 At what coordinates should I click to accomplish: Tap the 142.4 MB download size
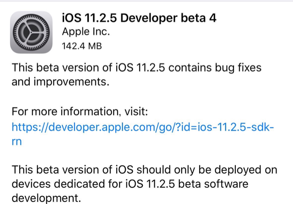click(81, 46)
